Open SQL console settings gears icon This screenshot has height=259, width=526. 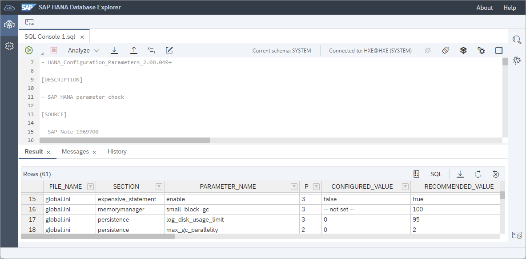(x=481, y=50)
